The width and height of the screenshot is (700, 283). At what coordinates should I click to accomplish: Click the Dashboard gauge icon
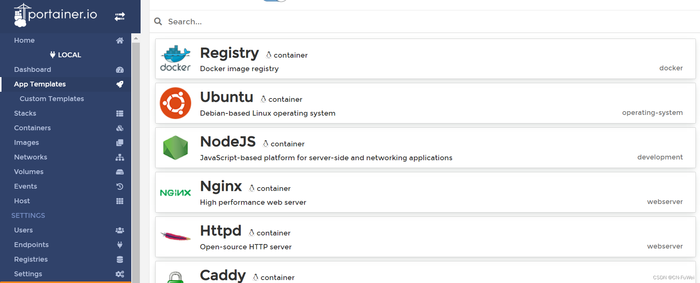coord(120,70)
